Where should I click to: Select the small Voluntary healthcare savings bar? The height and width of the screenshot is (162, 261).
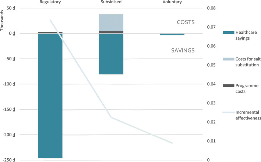pos(172,34)
